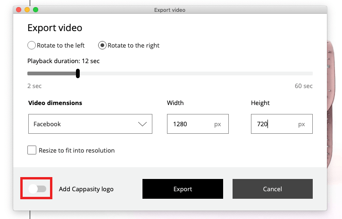
Task: Click the playback duration slider handle
Action: tap(78, 73)
